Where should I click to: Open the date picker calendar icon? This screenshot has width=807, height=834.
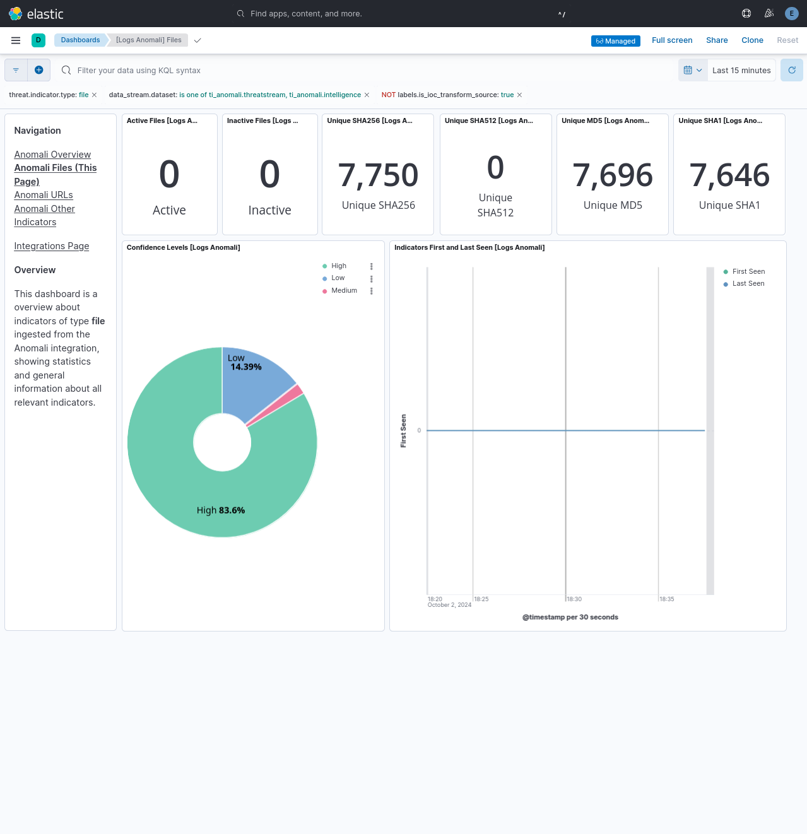689,70
